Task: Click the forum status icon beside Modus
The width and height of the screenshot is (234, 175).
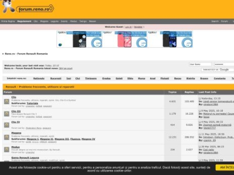Action: [7, 150]
